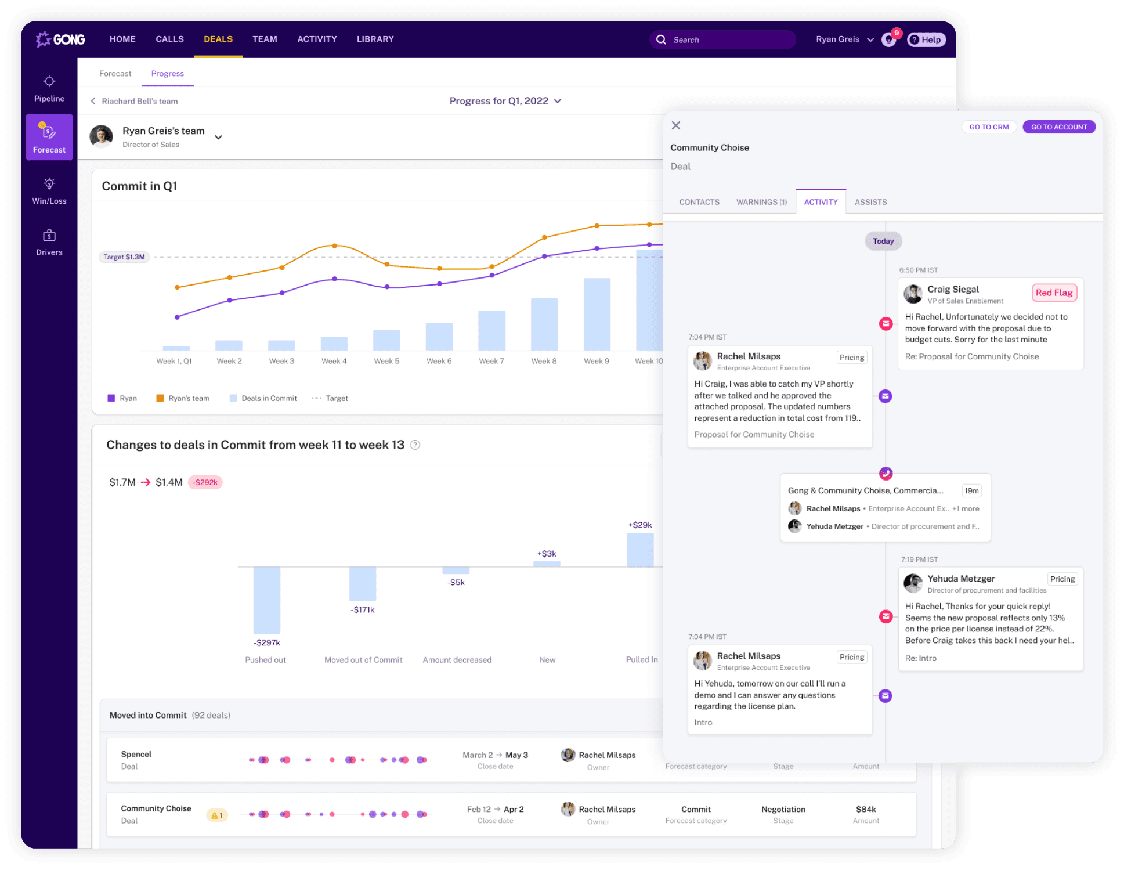Click the Target $1.3M label
Image resolution: width=1124 pixels, height=870 pixels.
(x=124, y=257)
